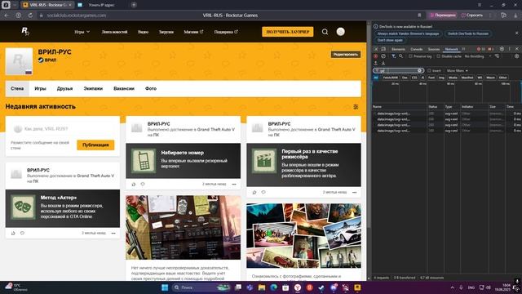522x294 pixels.
Task: Open the network search magnifier in DevTools
Action: point(400,56)
